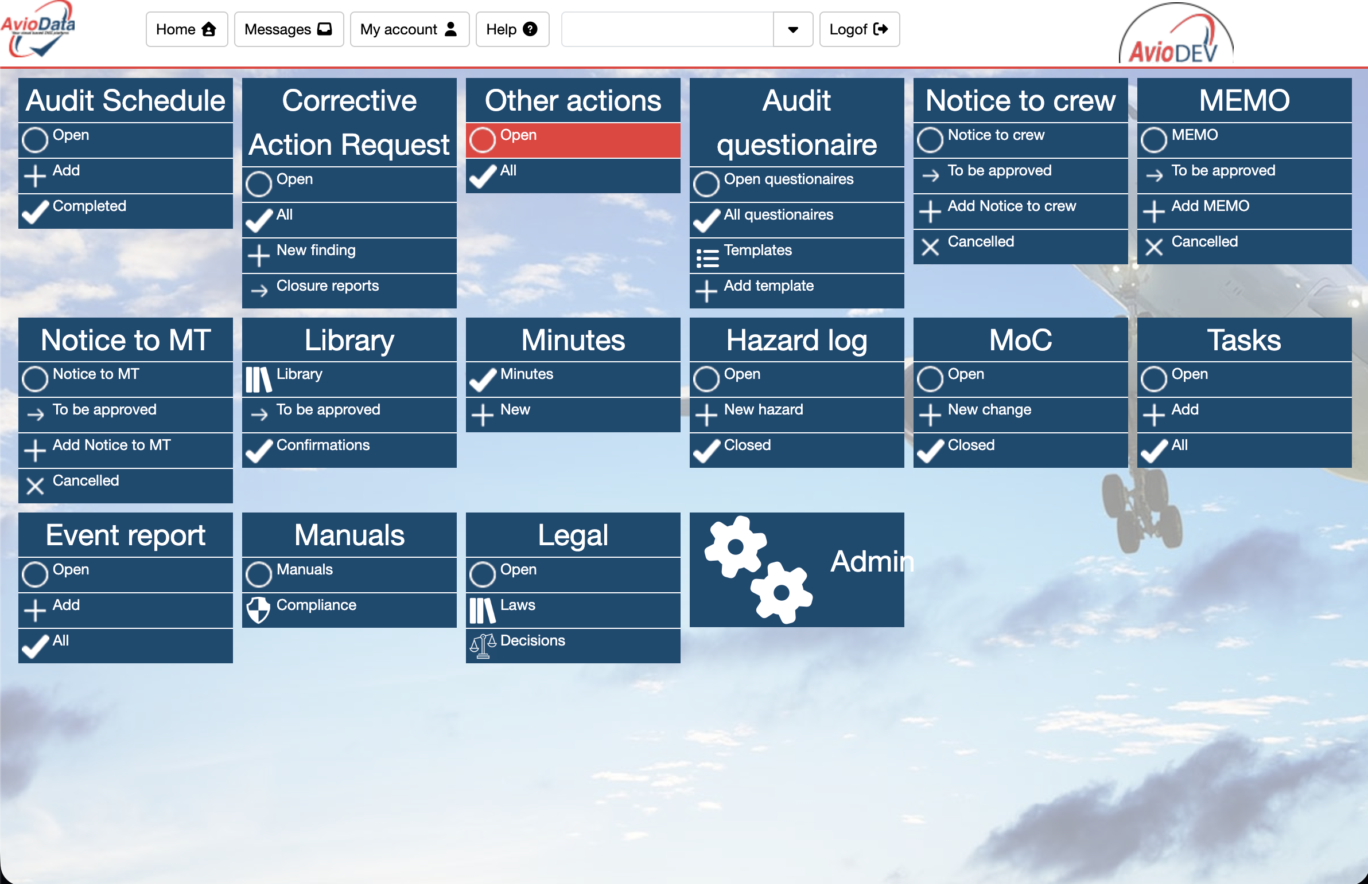Expand the top bar dropdown arrow
The height and width of the screenshot is (884, 1368).
[x=792, y=29]
